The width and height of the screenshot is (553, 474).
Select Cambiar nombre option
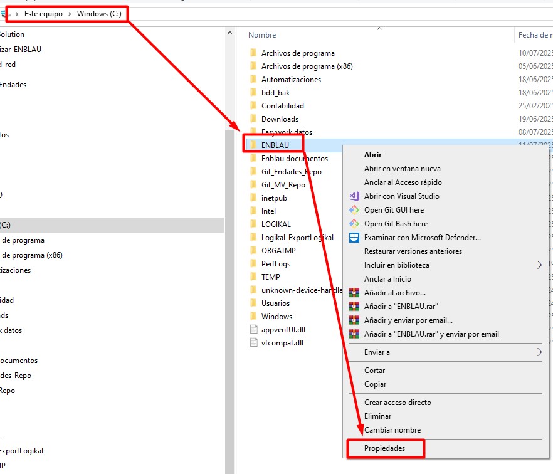click(x=392, y=430)
